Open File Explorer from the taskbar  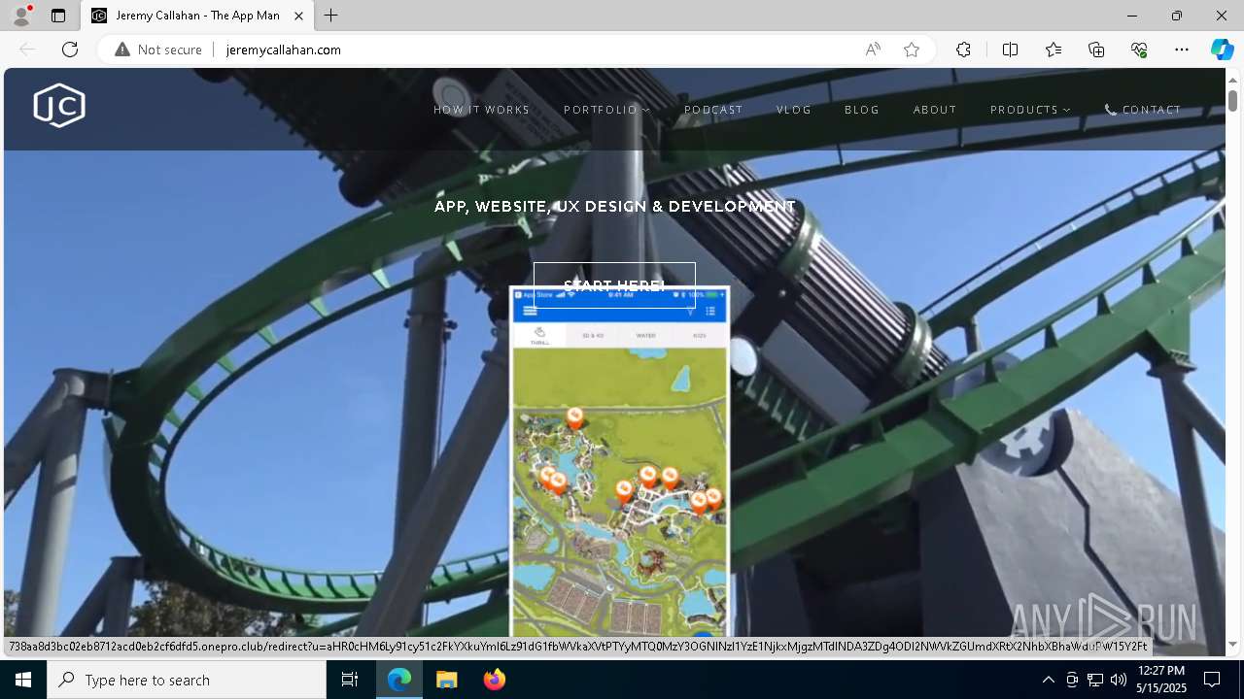[447, 680]
